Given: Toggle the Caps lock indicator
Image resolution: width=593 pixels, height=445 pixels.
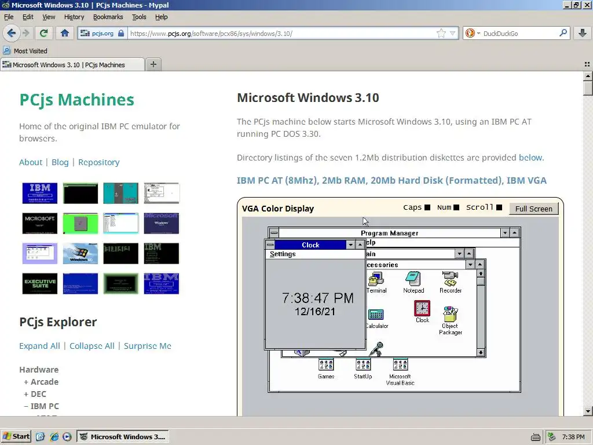Looking at the screenshot, I should [x=427, y=207].
